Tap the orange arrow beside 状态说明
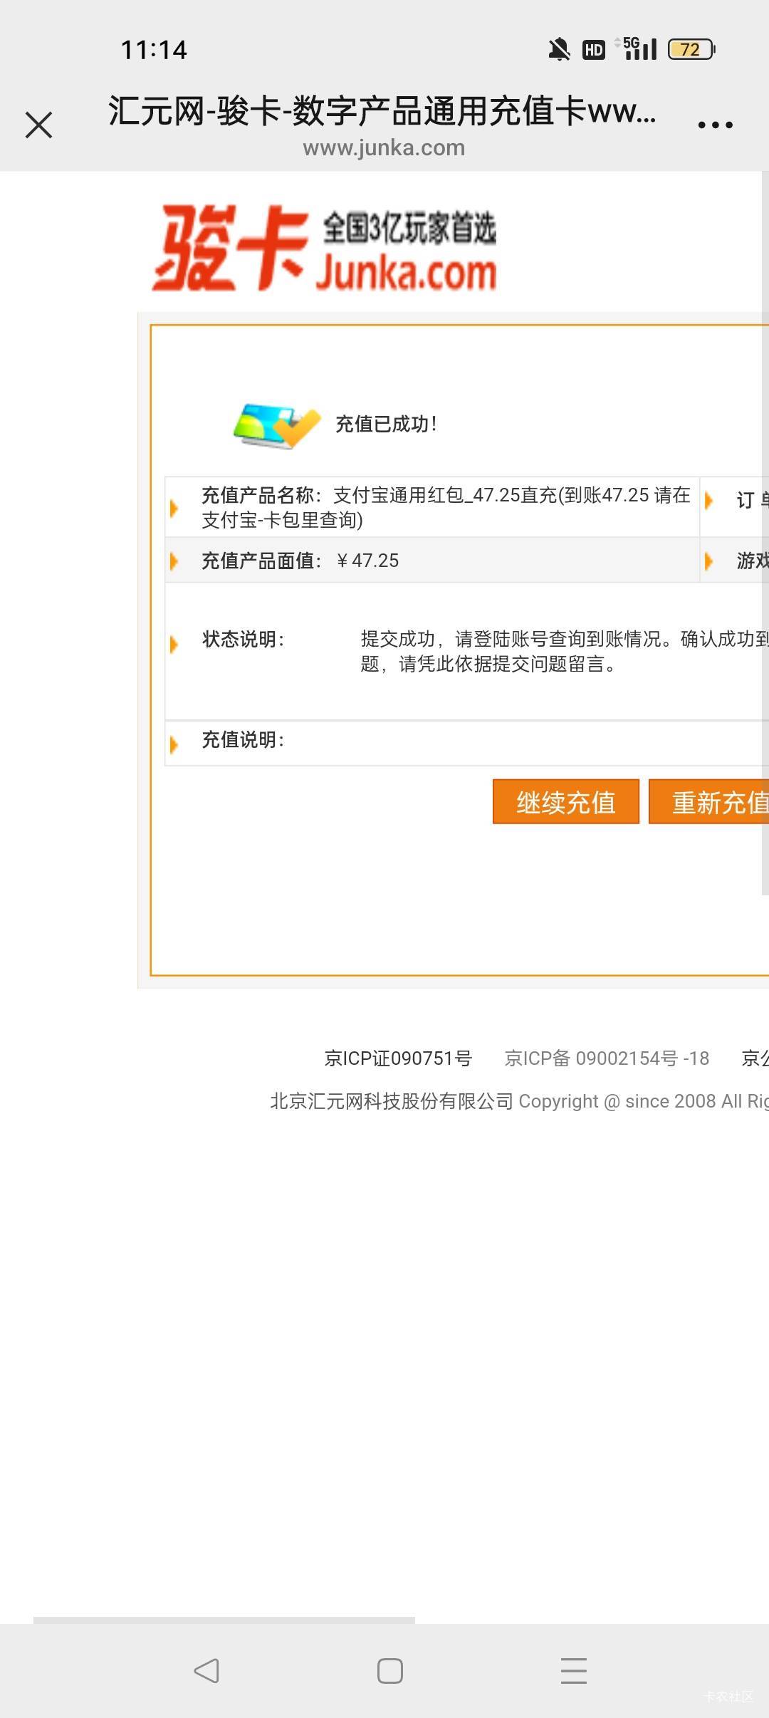Screen dimensions: 769x1718 pyautogui.click(x=174, y=644)
